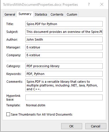Switch to the Custom tab

click(72, 14)
